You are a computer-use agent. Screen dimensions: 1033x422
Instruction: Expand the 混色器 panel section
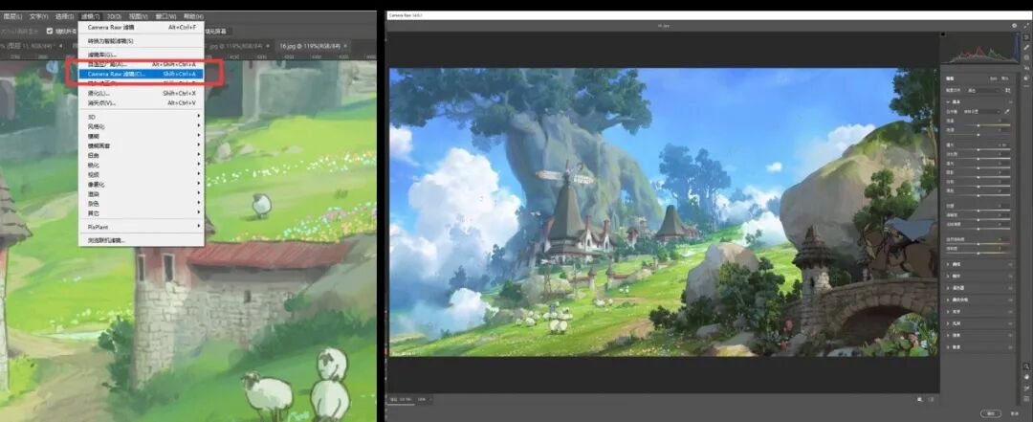pyautogui.click(x=948, y=287)
